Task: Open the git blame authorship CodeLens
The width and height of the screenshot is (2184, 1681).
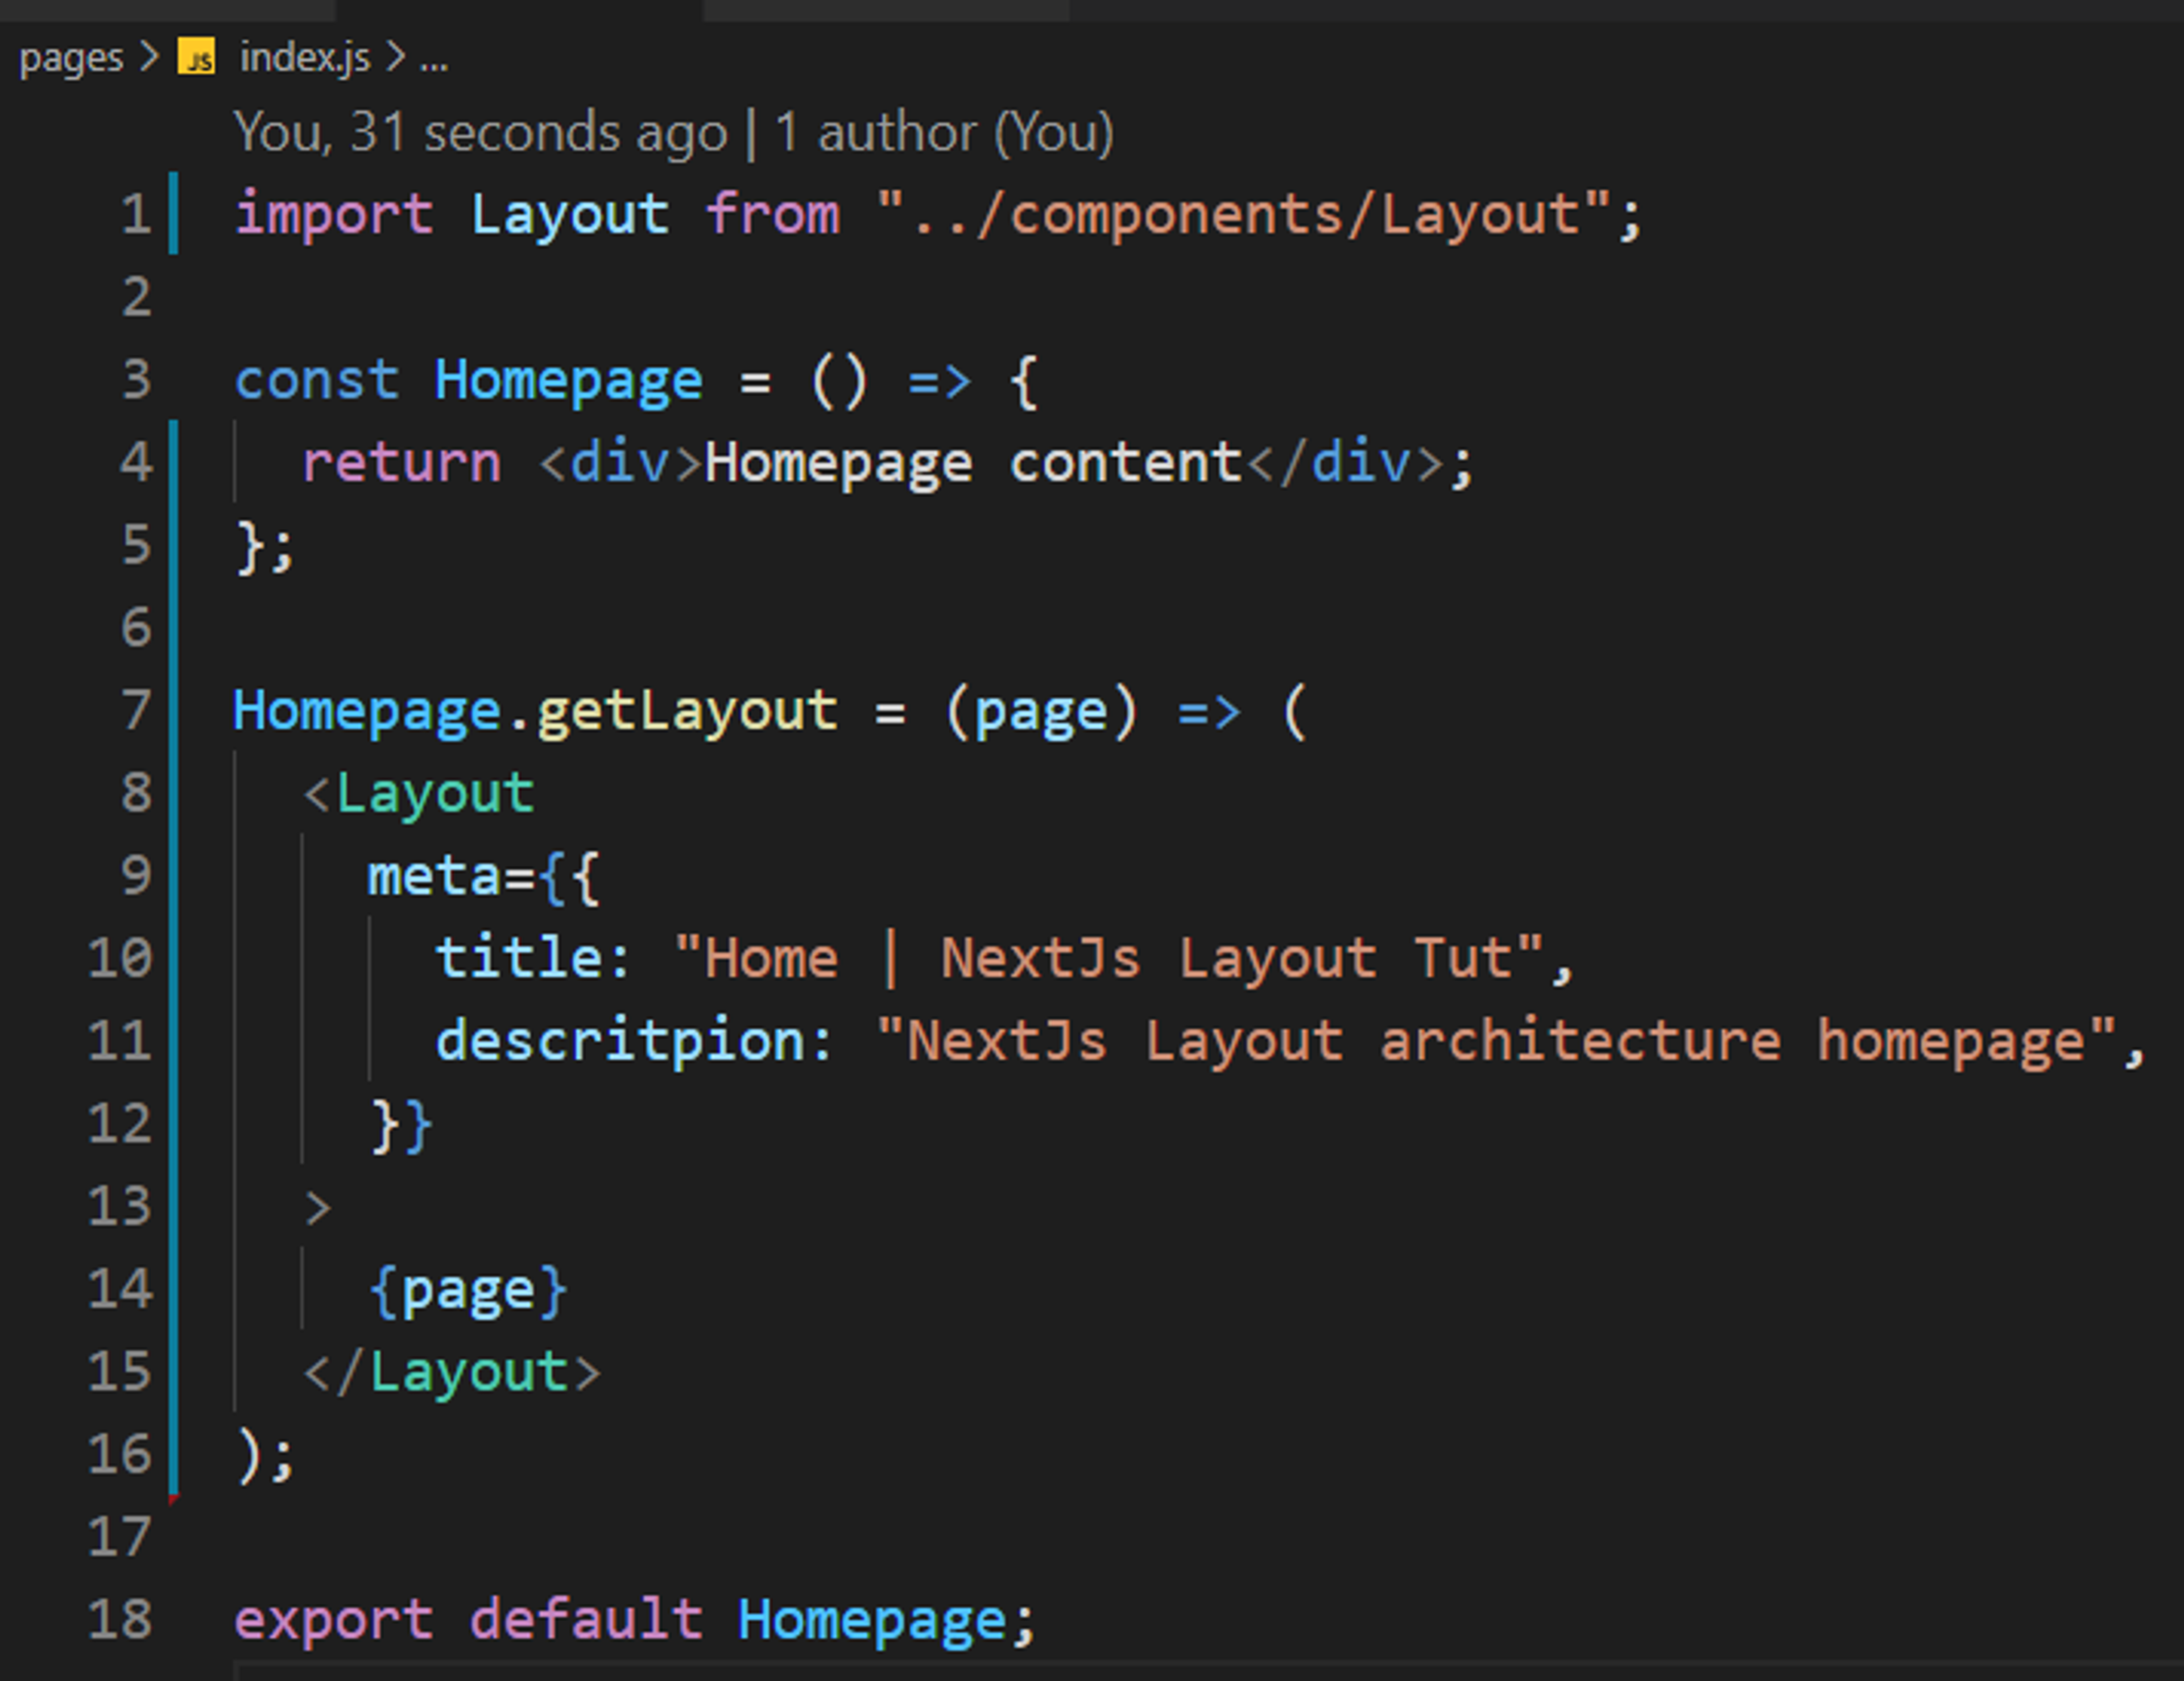Action: point(480,132)
